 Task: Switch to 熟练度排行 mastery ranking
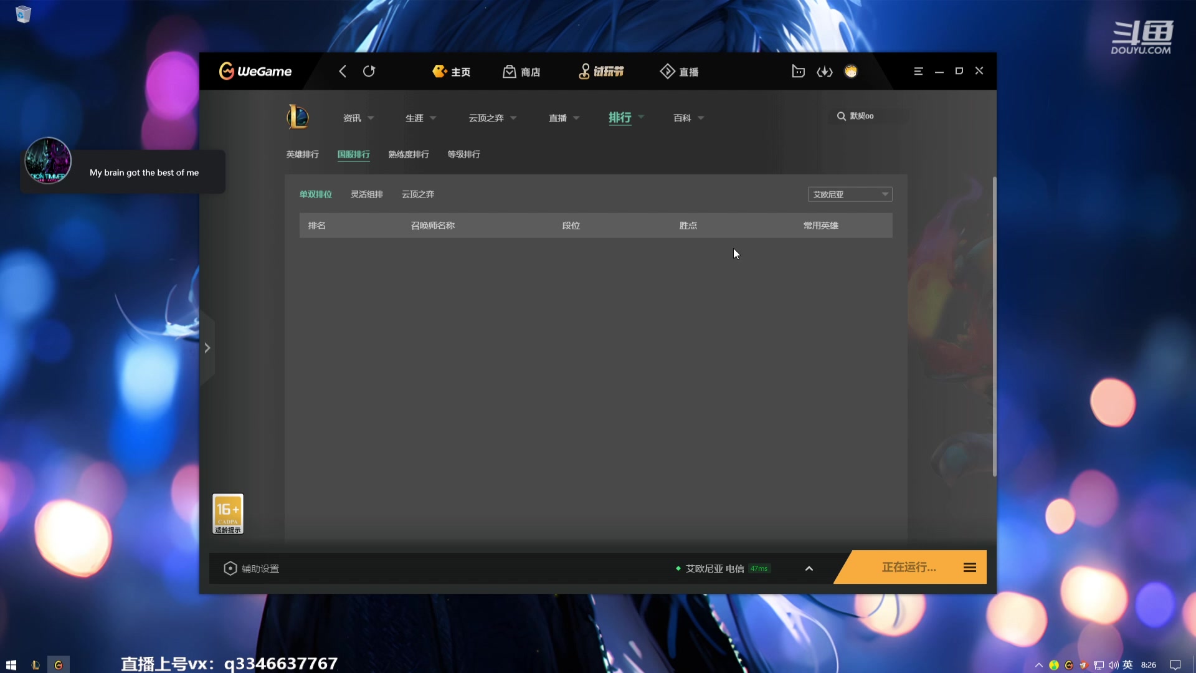point(409,154)
